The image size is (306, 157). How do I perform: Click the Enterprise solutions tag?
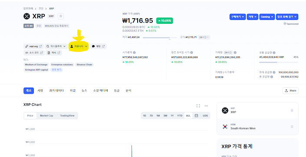click(x=62, y=65)
